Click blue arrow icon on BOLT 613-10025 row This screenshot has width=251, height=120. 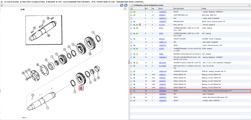(134, 66)
